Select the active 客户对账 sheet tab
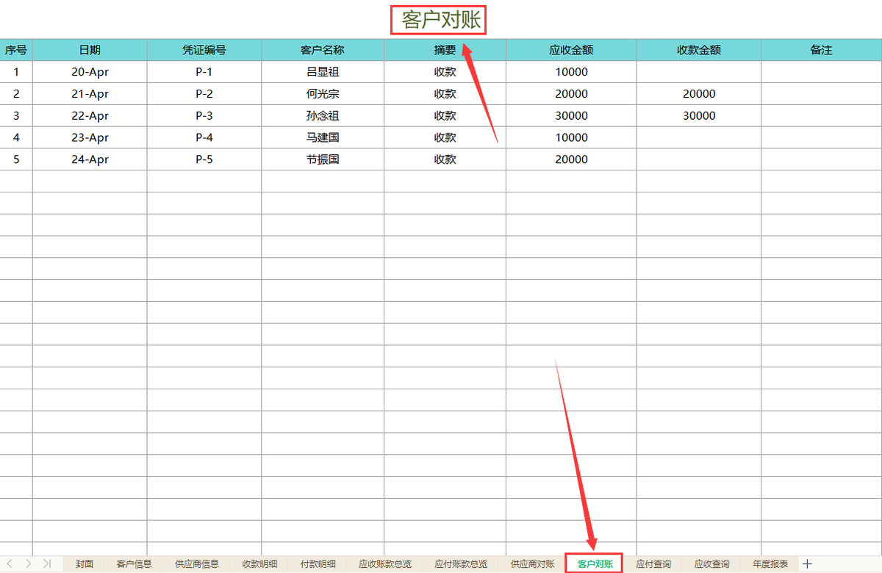The image size is (882, 573). [595, 564]
